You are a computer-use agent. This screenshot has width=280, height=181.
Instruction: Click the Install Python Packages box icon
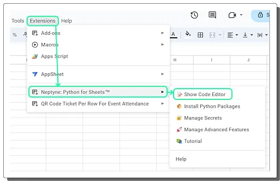[x=179, y=106]
